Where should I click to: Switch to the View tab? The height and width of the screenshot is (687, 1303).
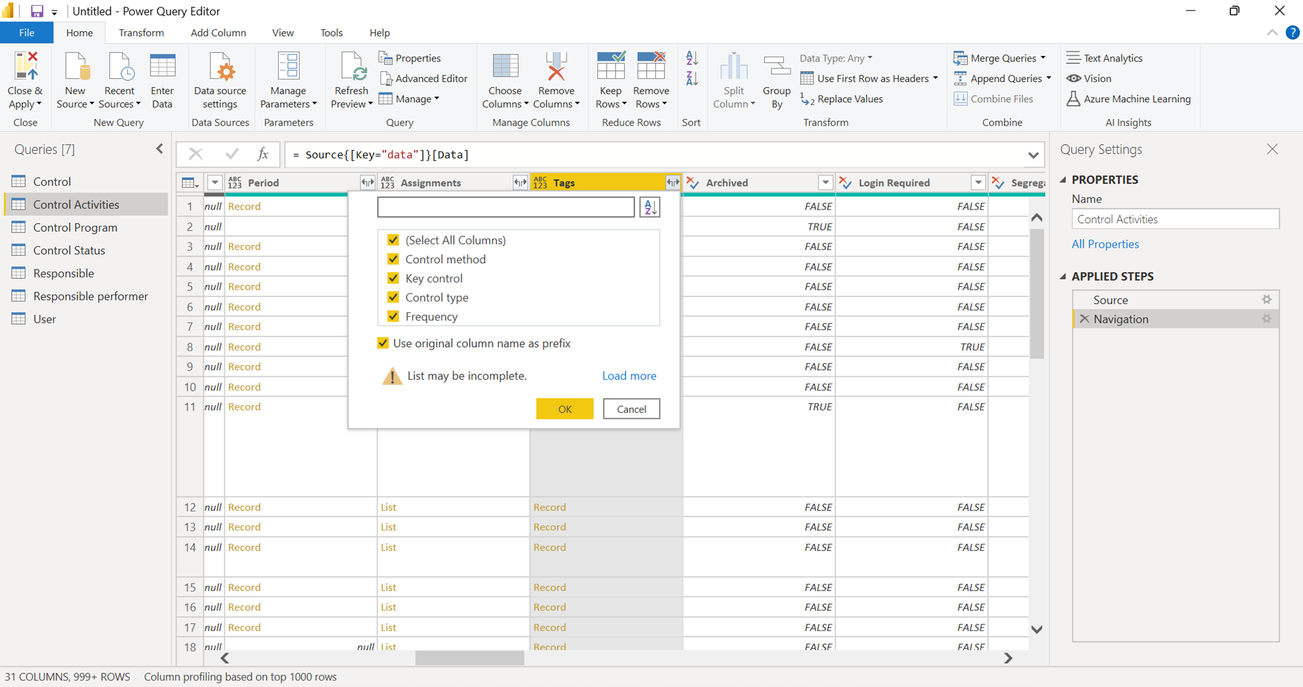click(283, 33)
